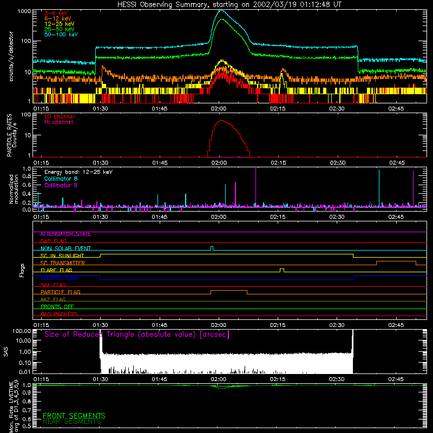Select the PARTICLE_FLAG label
The image size is (433, 433).
(x=61, y=292)
